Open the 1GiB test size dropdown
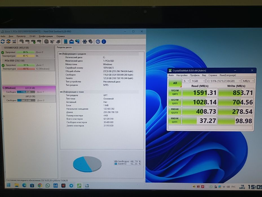The height and width of the screenshot is (197, 262). [x=198, y=81]
